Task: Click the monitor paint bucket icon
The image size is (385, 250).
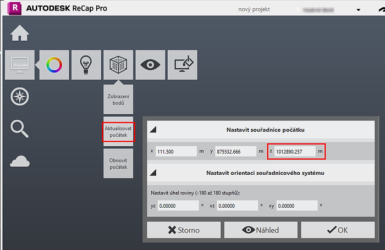Action: point(182,65)
